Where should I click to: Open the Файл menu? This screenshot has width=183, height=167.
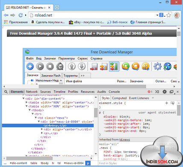[30, 58]
